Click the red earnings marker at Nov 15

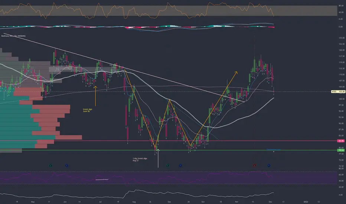pos(254,165)
